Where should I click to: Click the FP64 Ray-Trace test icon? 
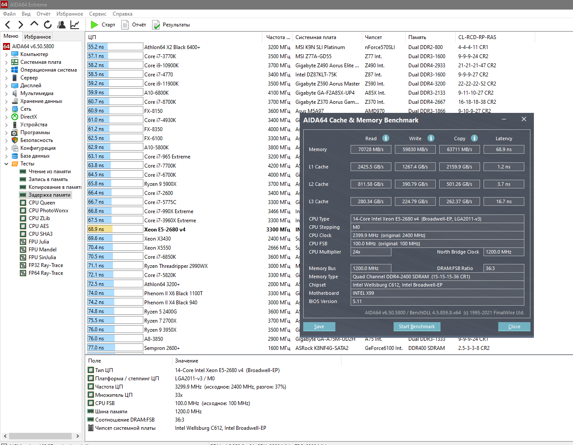tap(23, 273)
